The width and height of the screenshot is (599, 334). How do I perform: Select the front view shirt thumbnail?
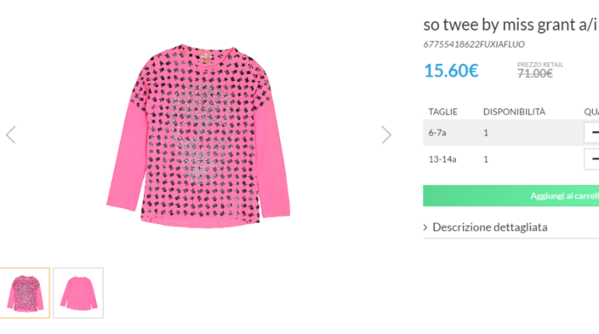point(25,293)
